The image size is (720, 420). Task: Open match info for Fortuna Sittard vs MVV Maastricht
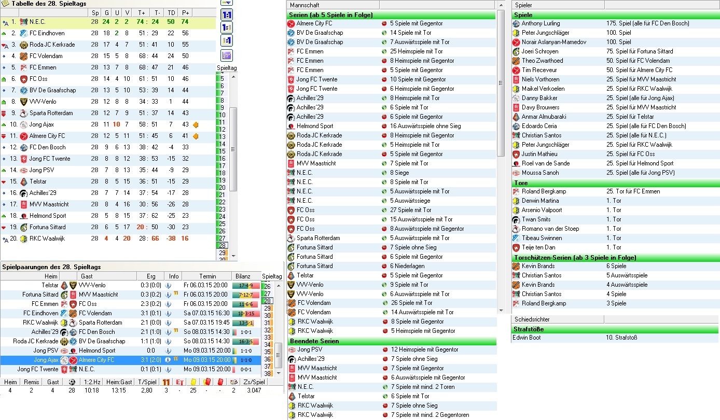click(x=168, y=295)
